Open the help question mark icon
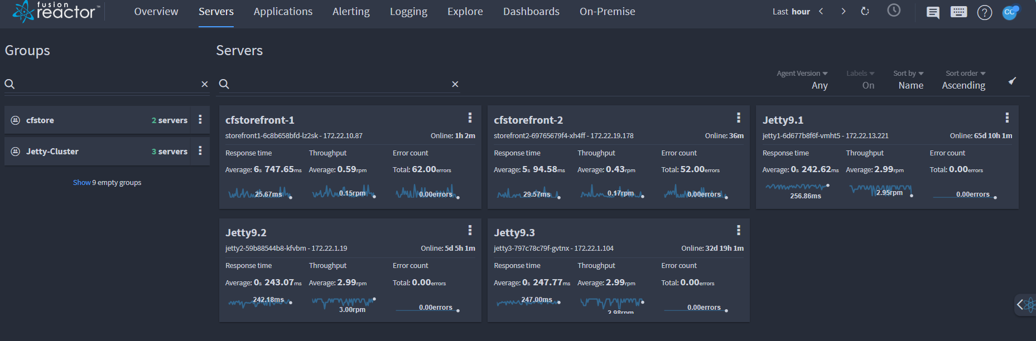Image resolution: width=1036 pixels, height=341 pixels. tap(985, 12)
